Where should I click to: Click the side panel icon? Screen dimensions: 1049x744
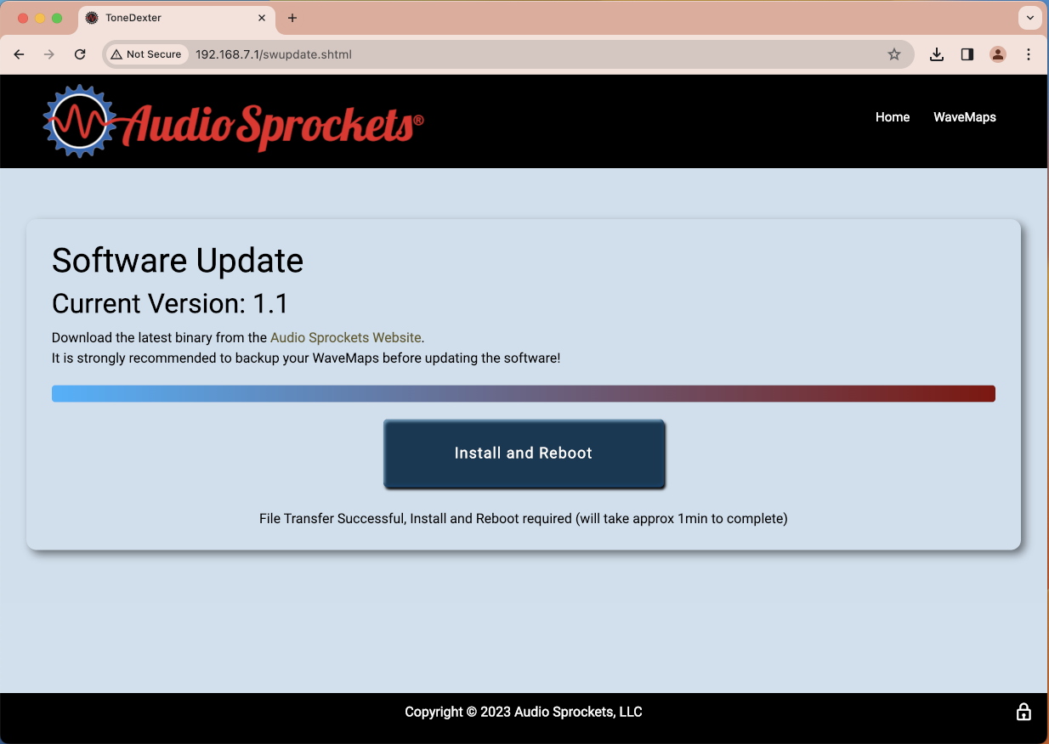click(x=967, y=54)
